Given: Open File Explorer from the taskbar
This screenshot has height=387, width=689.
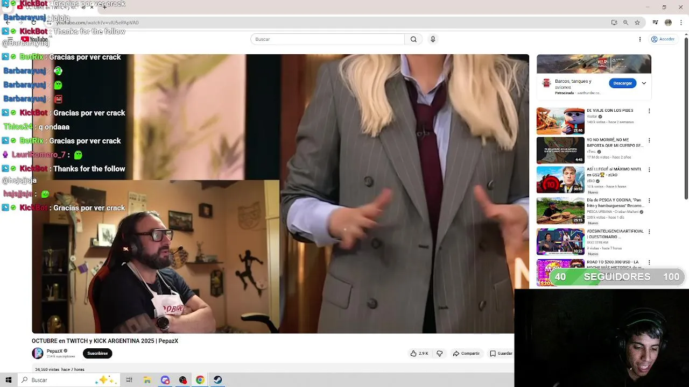Looking at the screenshot, I should (147, 380).
